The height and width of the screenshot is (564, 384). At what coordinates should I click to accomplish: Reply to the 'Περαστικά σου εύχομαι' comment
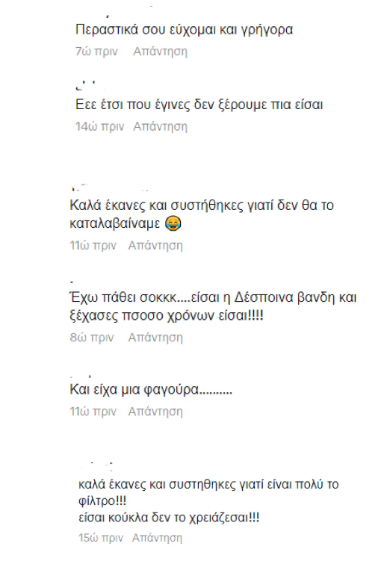(160, 52)
